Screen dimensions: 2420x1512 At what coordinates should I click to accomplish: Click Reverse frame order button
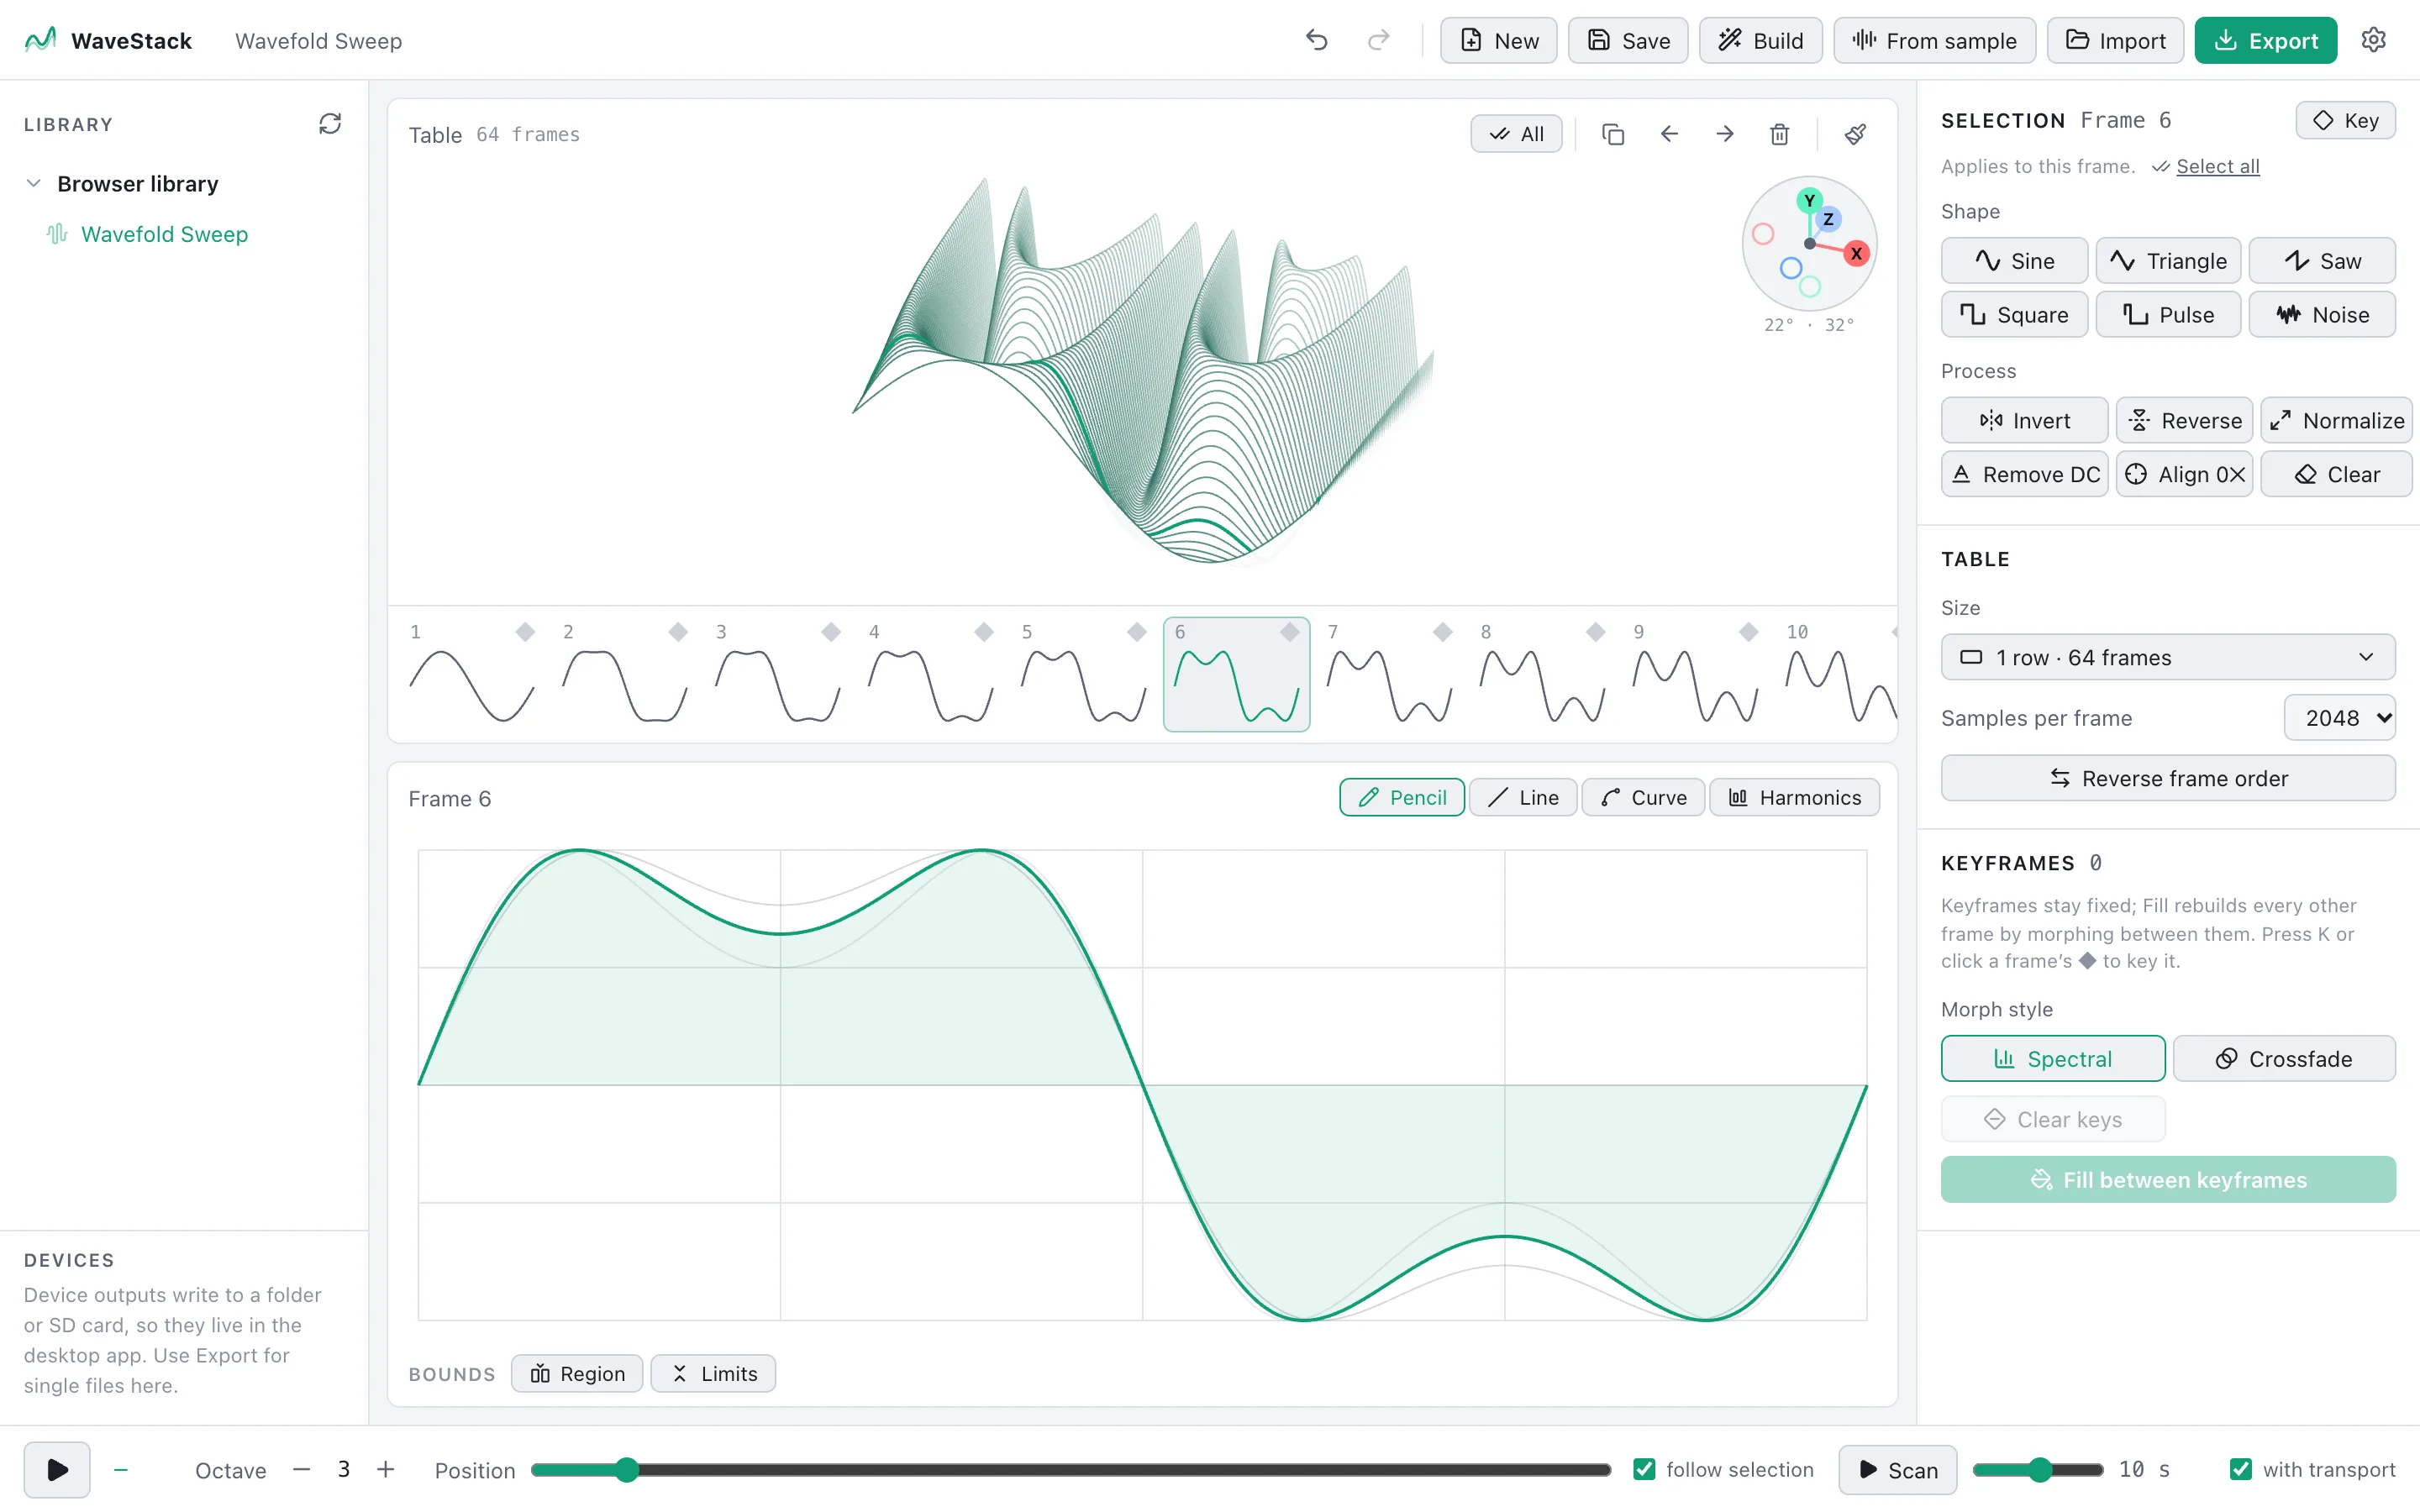click(2167, 778)
